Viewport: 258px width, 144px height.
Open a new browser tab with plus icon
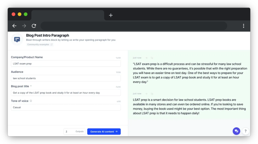point(111,15)
